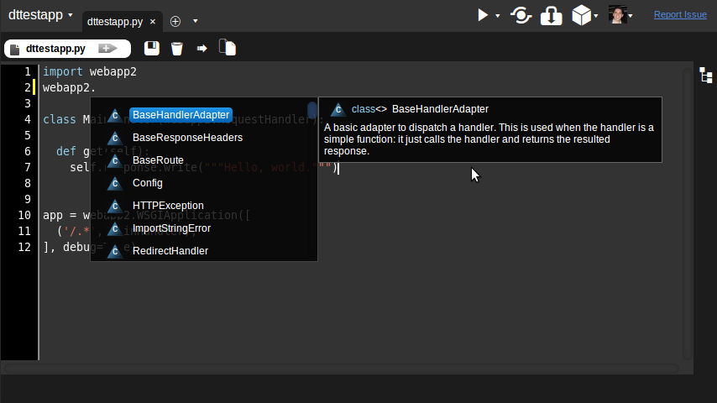The width and height of the screenshot is (717, 403).
Task: Click line number 10 in gutter
Action: tap(24, 216)
